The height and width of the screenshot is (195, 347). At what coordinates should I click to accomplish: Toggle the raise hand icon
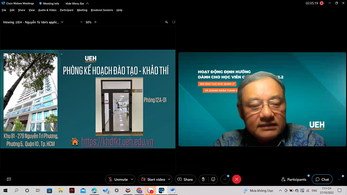[203, 179]
